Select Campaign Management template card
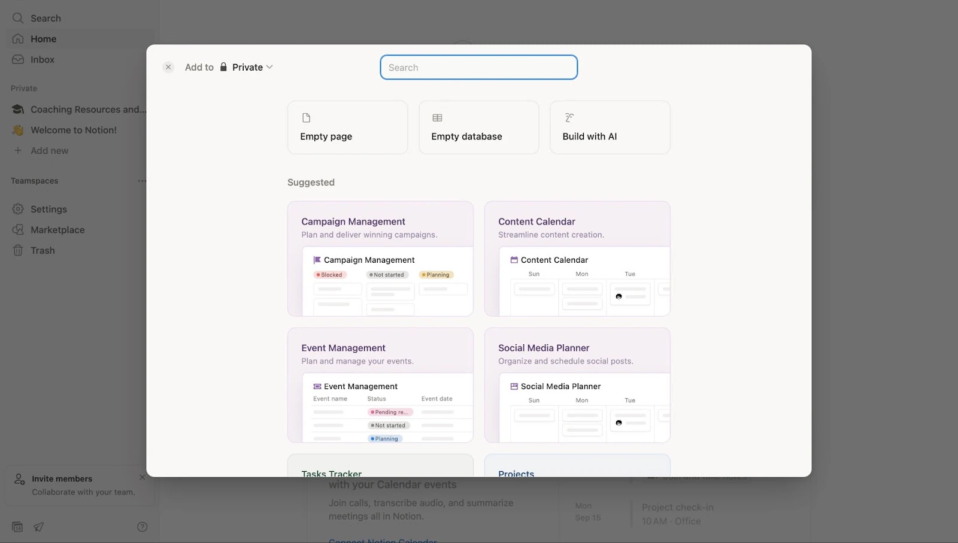Screen dimensions: 958x543 [380, 259]
